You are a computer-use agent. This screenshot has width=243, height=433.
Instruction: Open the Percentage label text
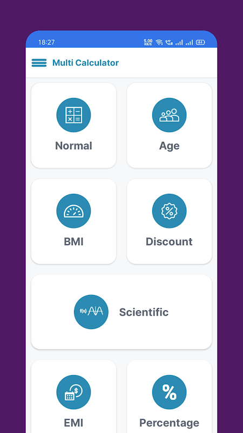(x=169, y=423)
